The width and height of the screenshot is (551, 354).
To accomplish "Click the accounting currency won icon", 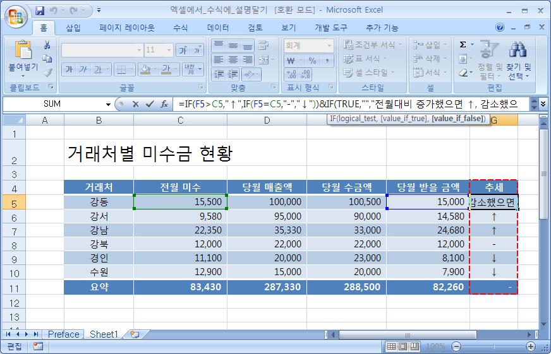I will click(291, 61).
